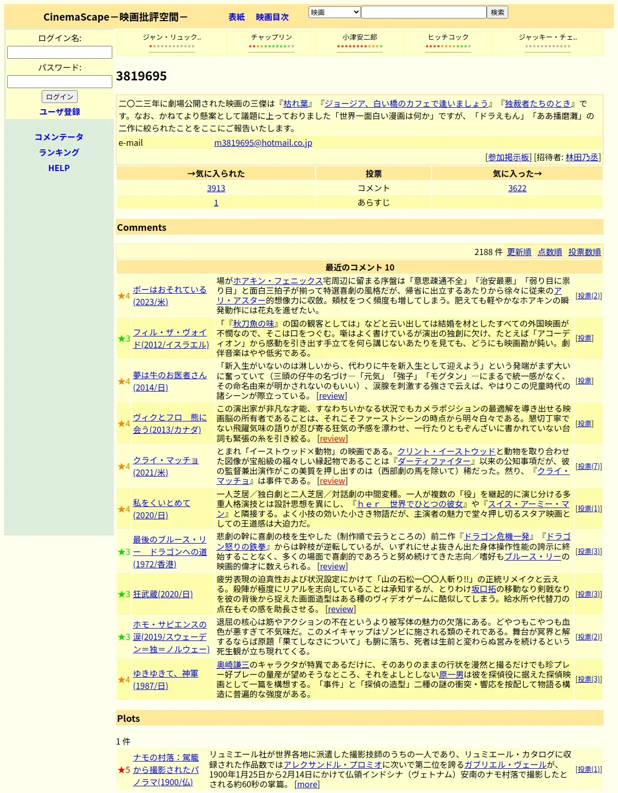Open ゆきゆきて、神軍 movie page
The width and height of the screenshot is (618, 793).
coord(165,680)
